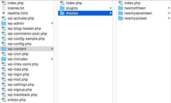Select wp-comments-post.php file name

27,34
